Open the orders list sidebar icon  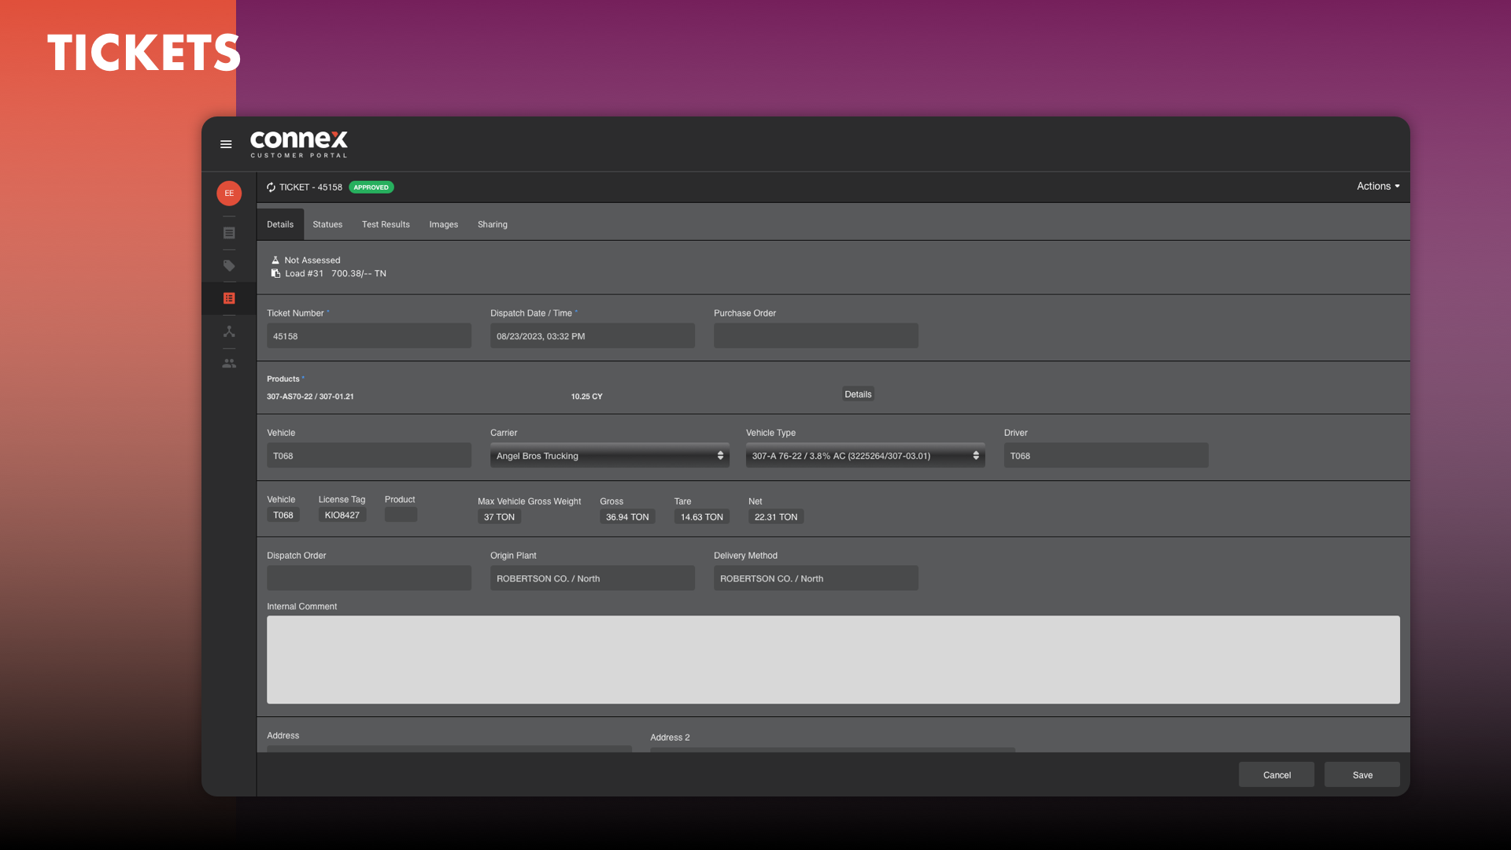tap(229, 233)
